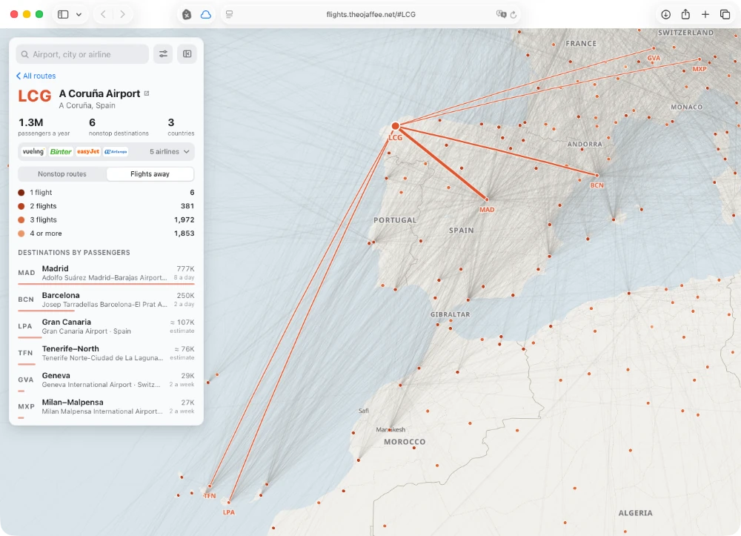Click the 1.3M passengers a year stat
This screenshot has height=536, width=741.
[44, 127]
